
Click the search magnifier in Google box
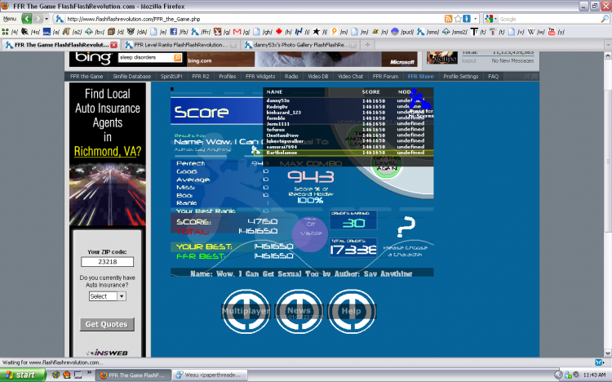pos(605,19)
